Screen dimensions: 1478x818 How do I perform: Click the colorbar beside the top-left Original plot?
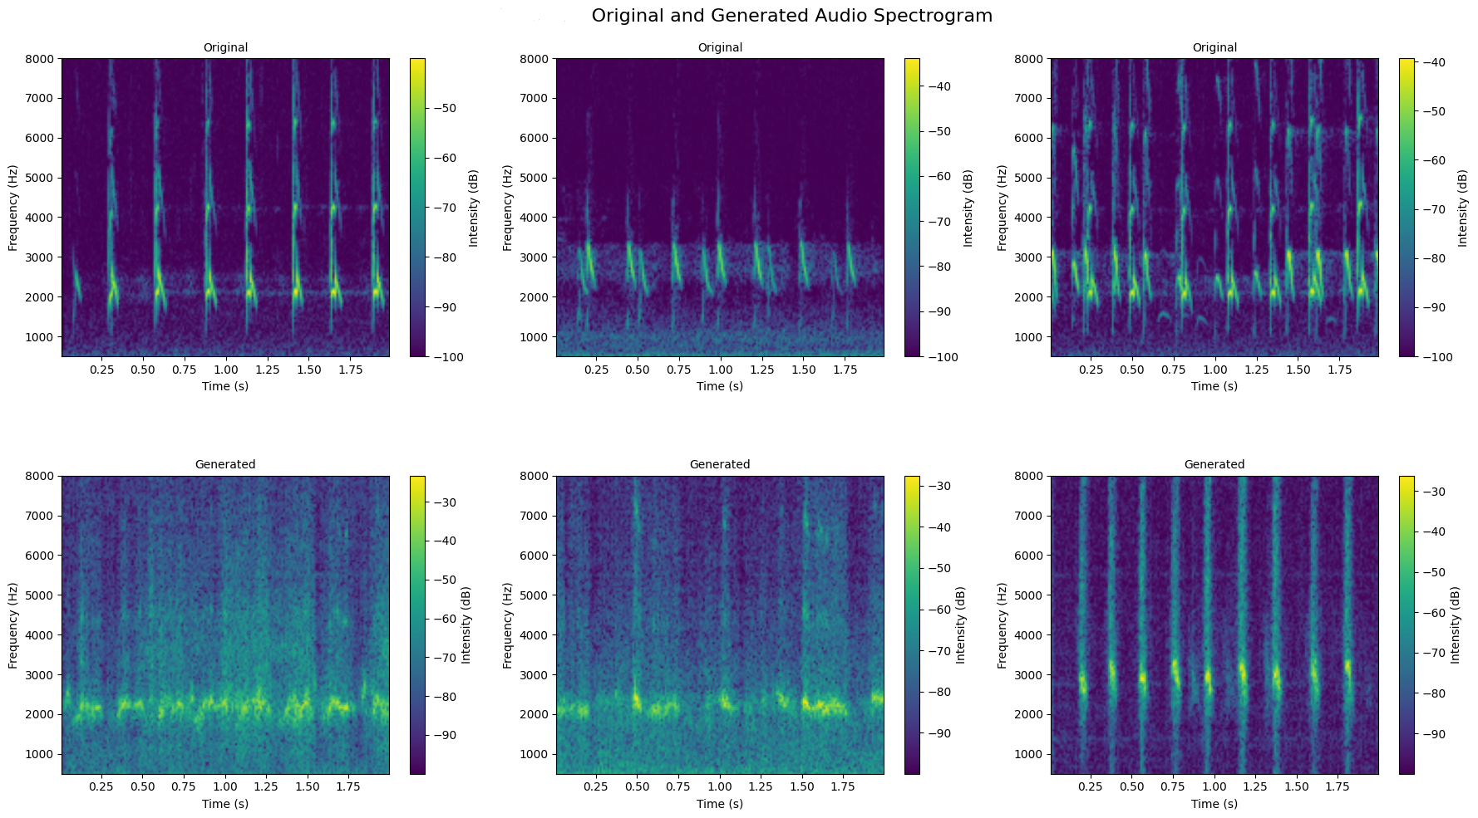point(417,208)
